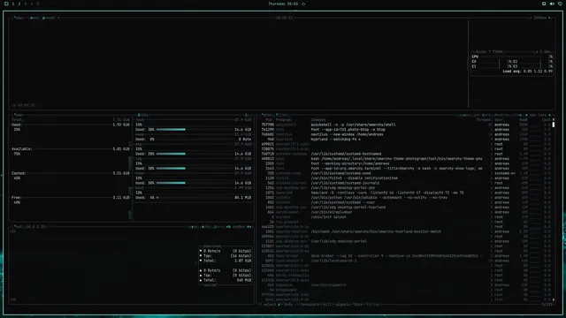Click the left arrow before cpu lazy sorting
Image resolution: width=566 pixels, height=318 pixels.
click(526, 115)
